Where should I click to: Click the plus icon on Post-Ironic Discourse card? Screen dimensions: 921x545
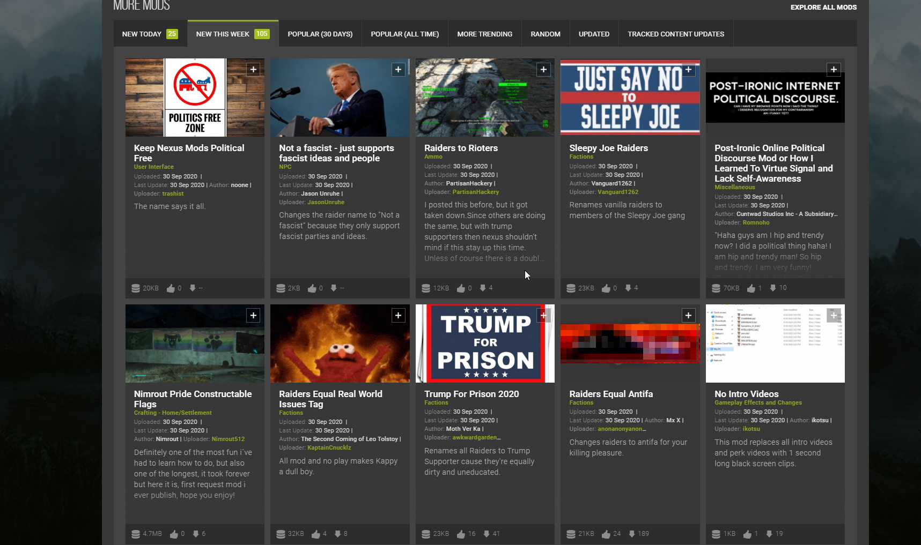pos(834,70)
